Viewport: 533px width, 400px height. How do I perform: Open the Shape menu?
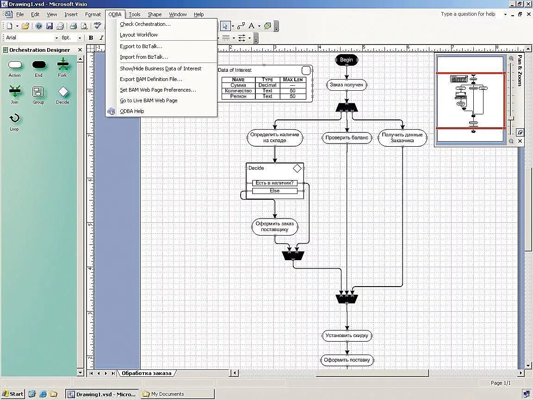pos(155,14)
